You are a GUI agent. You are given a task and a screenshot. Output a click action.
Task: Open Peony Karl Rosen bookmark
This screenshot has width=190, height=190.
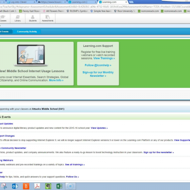[x=30, y=11]
